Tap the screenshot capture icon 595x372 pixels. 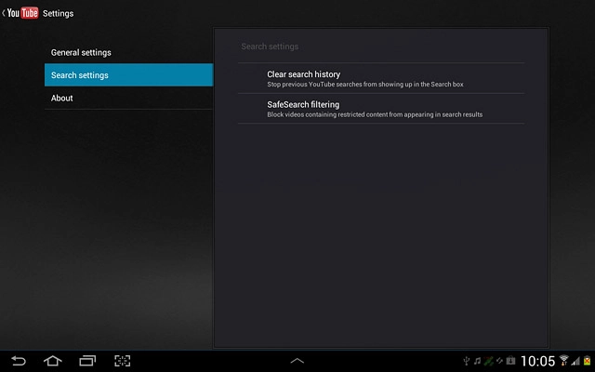[x=122, y=360]
